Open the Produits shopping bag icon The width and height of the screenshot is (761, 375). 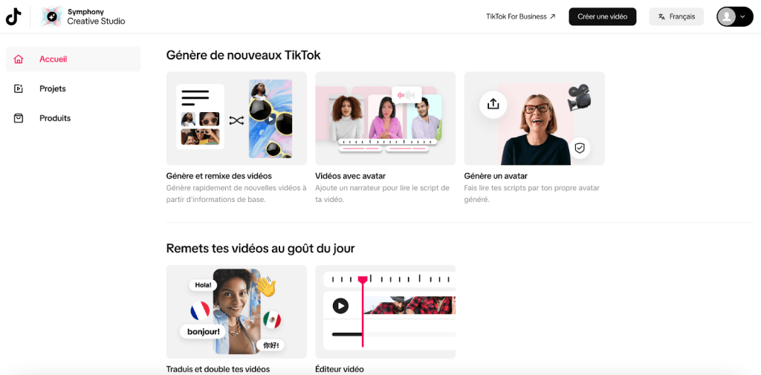[x=19, y=118]
